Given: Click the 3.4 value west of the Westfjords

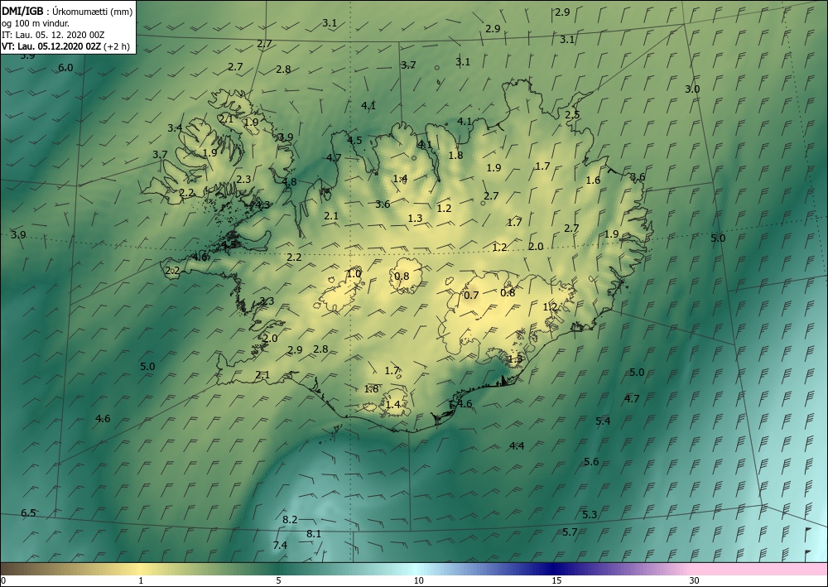Looking at the screenshot, I should point(175,128).
